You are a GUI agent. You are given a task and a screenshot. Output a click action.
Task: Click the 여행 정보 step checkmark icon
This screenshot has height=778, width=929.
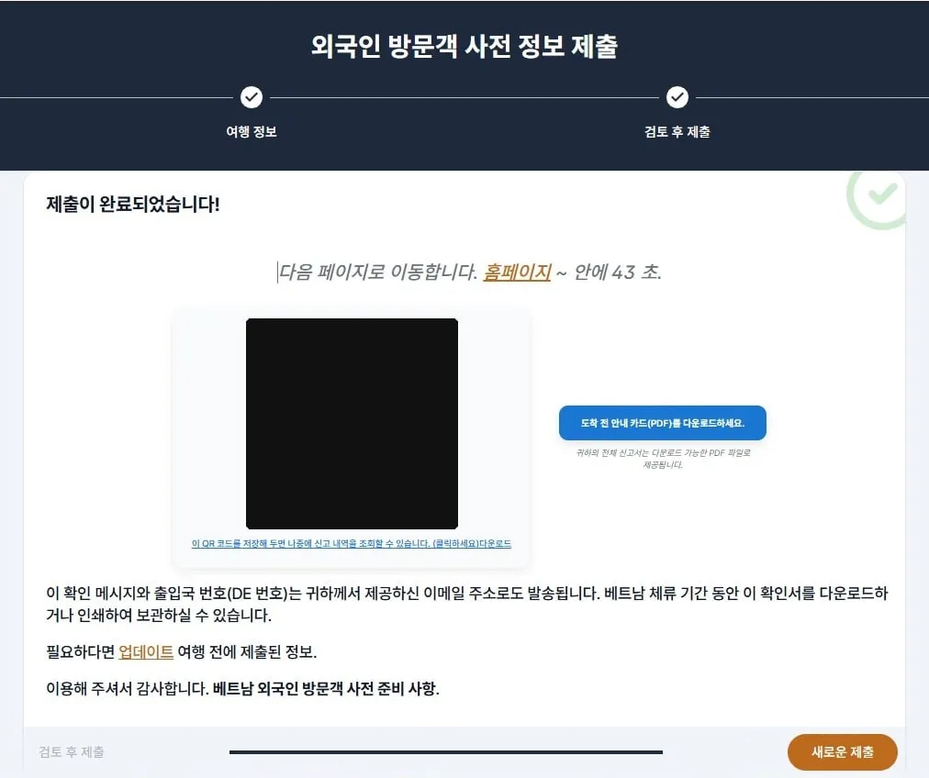[x=252, y=97]
